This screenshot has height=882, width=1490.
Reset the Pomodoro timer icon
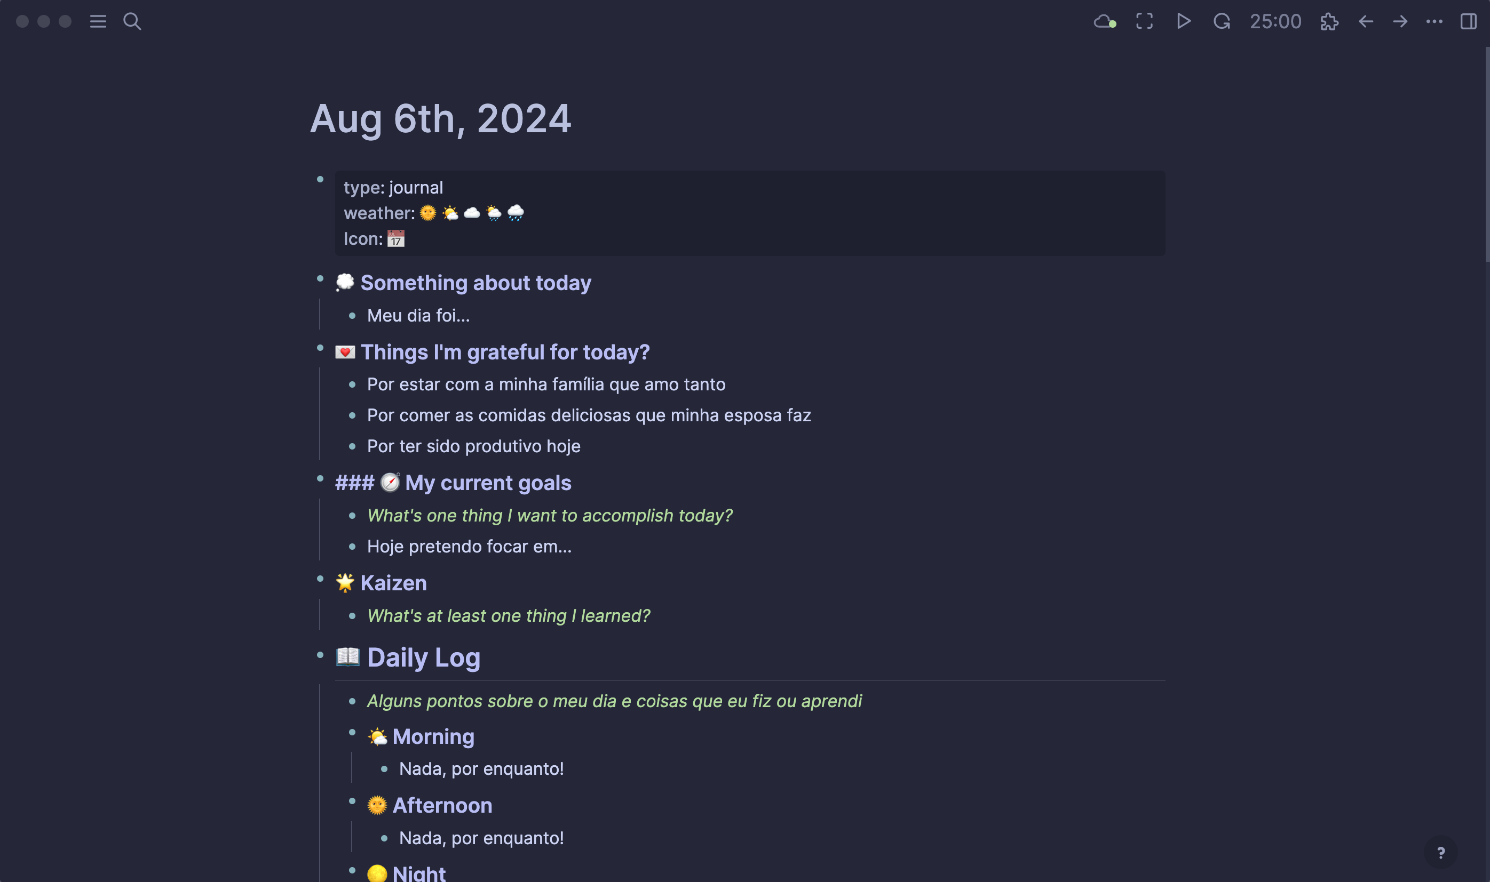point(1222,21)
